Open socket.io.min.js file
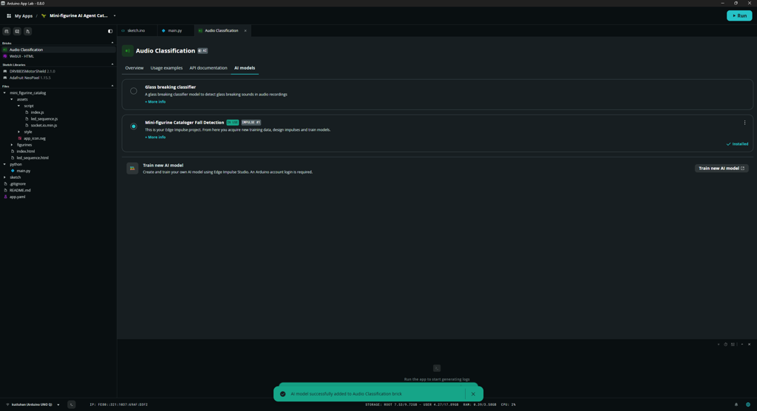This screenshot has width=757, height=411. click(x=44, y=125)
